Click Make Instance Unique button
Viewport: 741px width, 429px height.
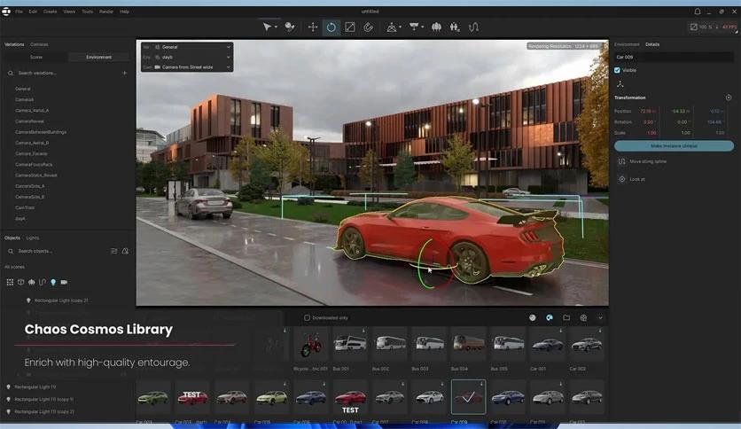tap(674, 145)
